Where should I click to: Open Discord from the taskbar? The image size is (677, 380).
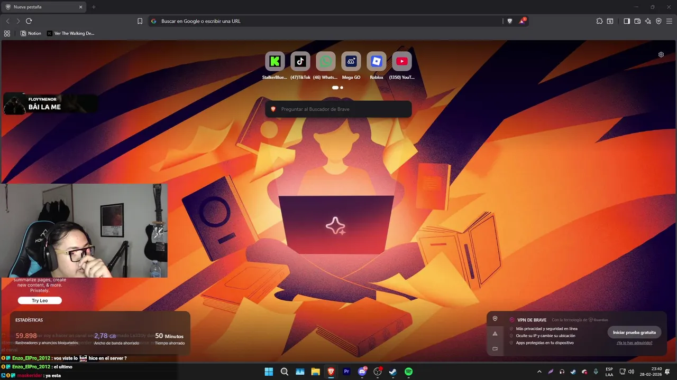tap(362, 372)
